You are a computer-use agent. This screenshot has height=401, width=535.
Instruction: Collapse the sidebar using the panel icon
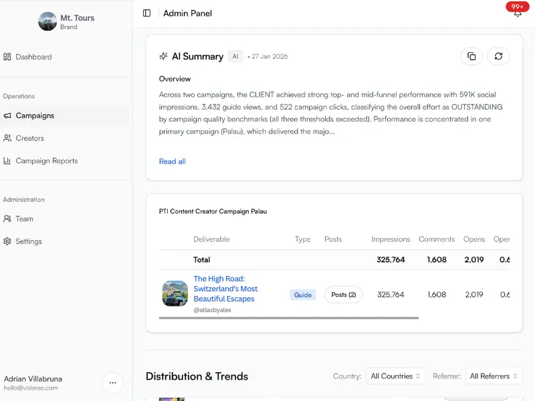(x=146, y=13)
